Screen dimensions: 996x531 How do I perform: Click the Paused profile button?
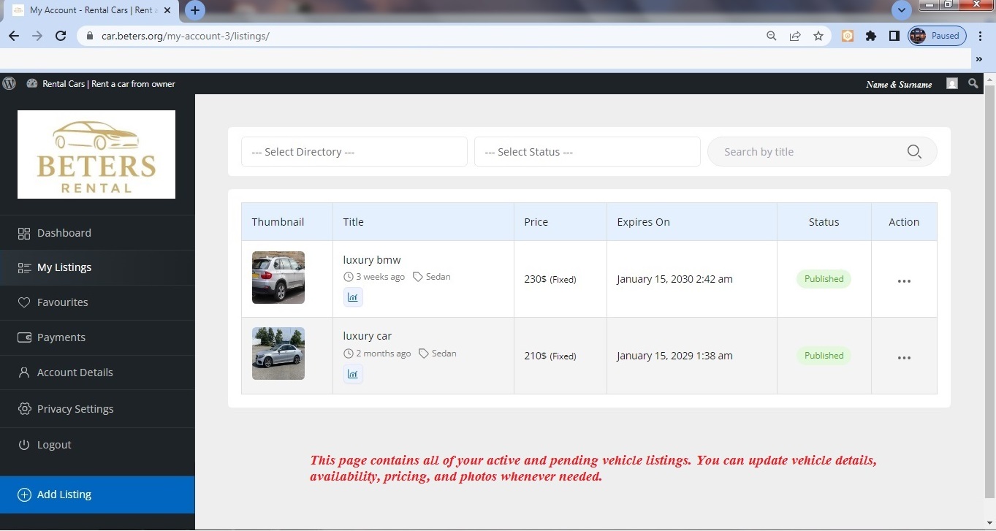pos(938,36)
